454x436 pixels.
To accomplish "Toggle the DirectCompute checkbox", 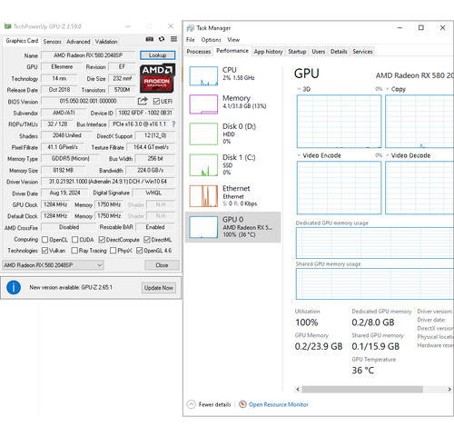I will click(102, 240).
